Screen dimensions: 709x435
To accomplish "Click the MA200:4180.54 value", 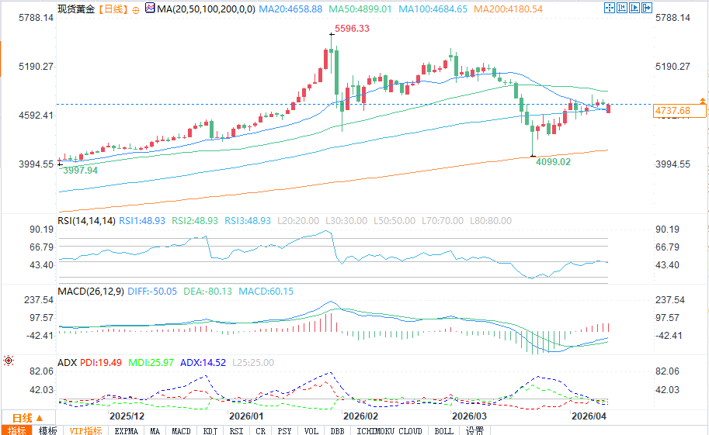I will (x=508, y=9).
